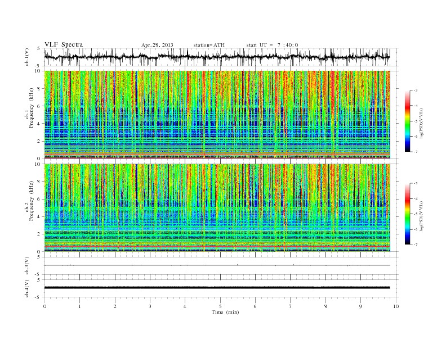Viewport: 446px width, 344px height.
Task: Click the 'ch.4(V)' axis label
Action: (x=27, y=288)
